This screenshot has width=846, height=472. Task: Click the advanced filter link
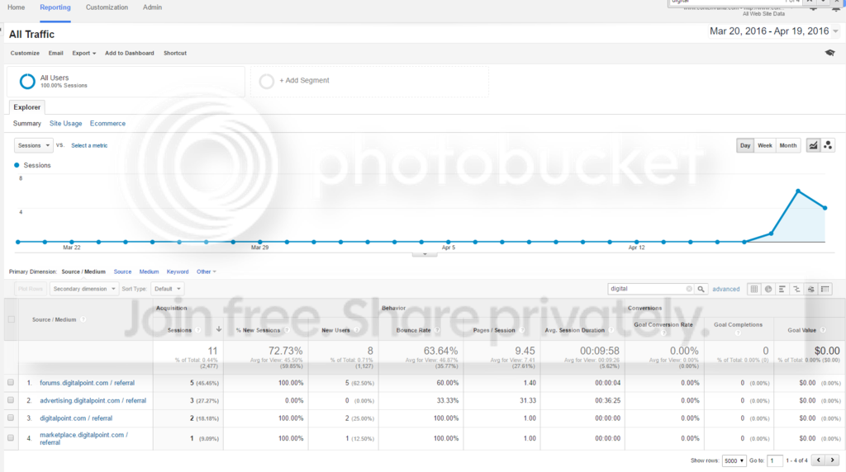pos(725,290)
